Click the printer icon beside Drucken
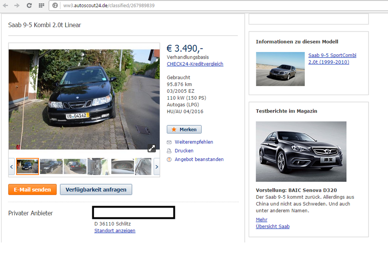Screen dimensions: 388x253 [x=169, y=151]
